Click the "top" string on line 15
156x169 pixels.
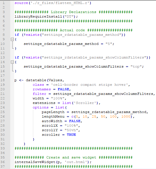tap(136, 66)
